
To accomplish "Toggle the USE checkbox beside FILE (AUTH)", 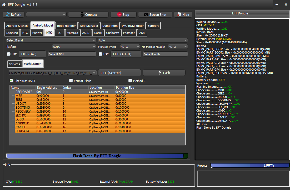I will [101, 54].
